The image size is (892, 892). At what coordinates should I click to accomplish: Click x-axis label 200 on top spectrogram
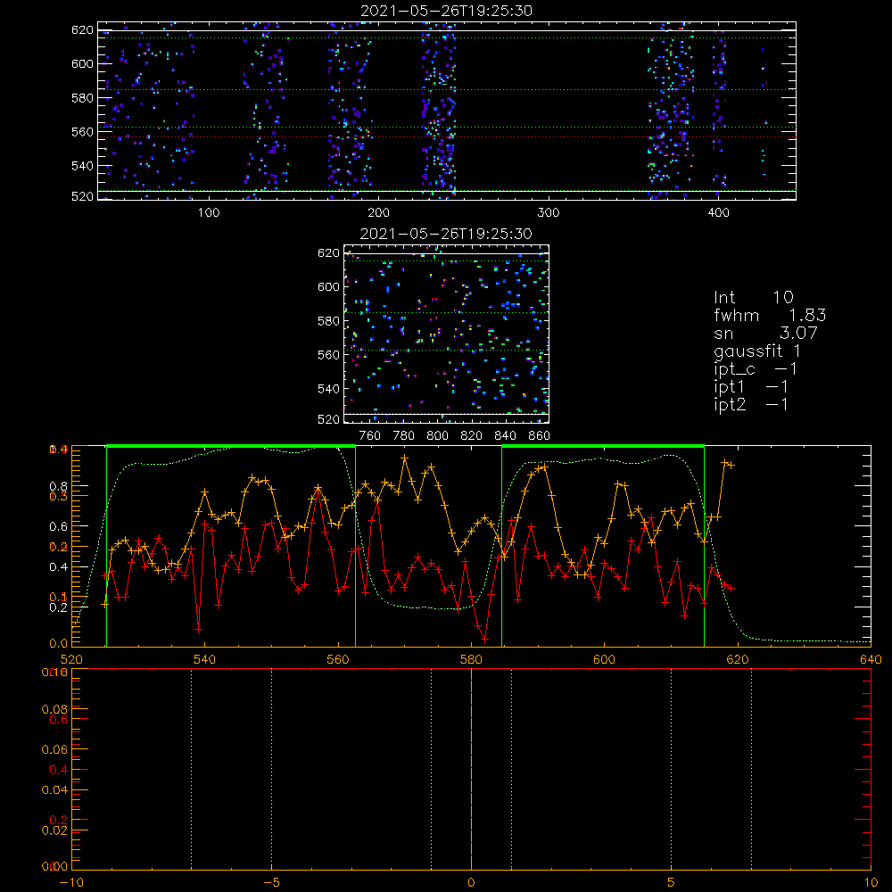click(x=378, y=213)
